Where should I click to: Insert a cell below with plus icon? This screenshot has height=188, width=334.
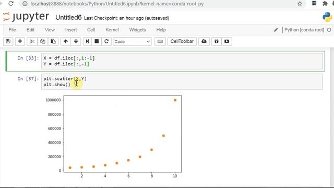tap(20, 41)
